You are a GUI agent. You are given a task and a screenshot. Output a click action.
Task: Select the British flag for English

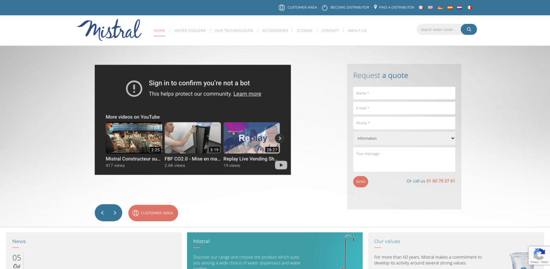[430, 7]
